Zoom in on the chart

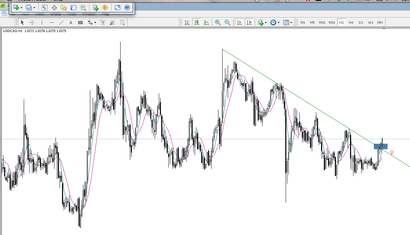pyautogui.click(x=217, y=22)
